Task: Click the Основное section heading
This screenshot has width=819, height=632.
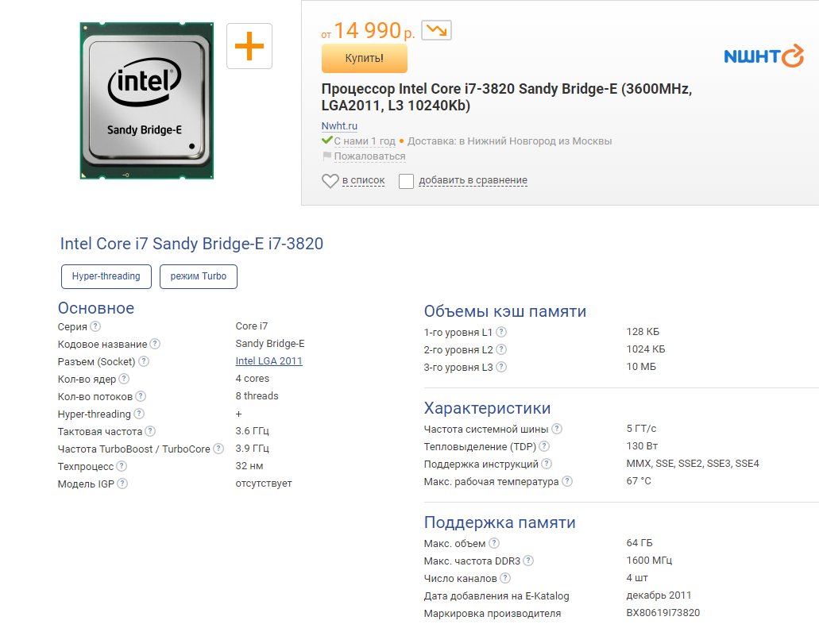Action: (x=96, y=308)
